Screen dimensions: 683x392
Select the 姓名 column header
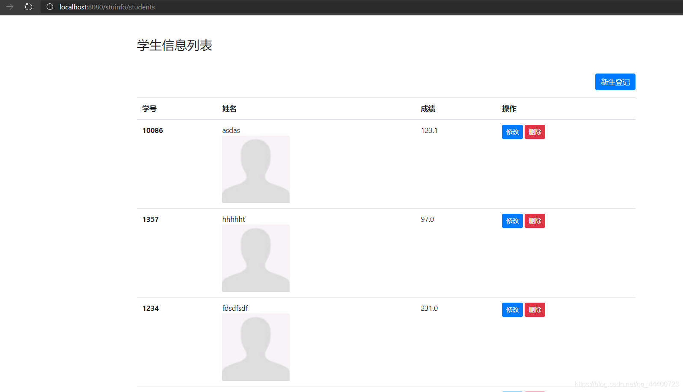(229, 109)
